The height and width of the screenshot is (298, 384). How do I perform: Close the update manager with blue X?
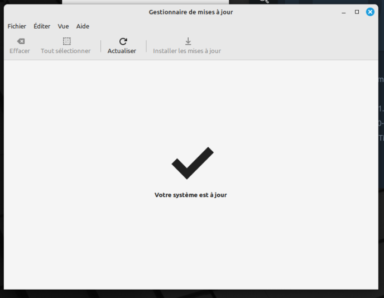[x=370, y=12]
